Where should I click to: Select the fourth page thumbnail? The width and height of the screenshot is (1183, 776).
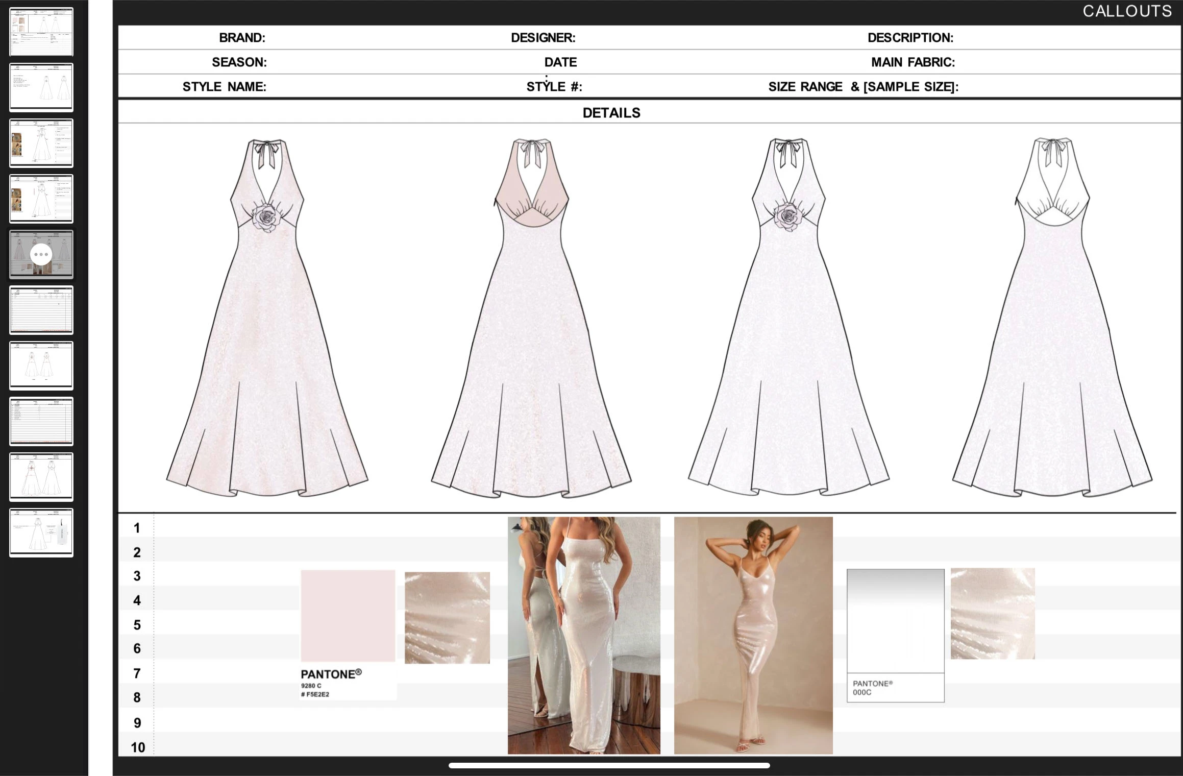tap(41, 199)
